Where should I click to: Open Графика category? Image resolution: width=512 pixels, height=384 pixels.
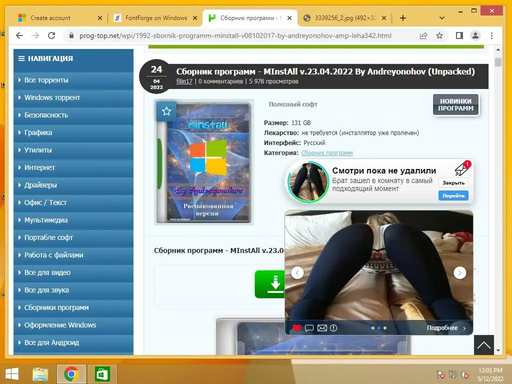[x=73, y=132]
